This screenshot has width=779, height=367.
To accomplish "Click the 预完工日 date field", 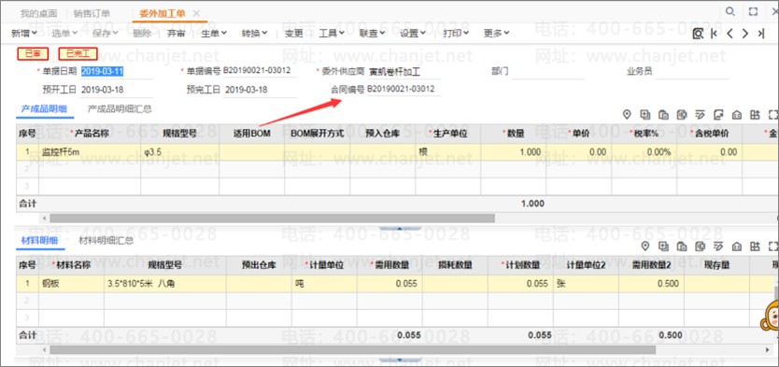I will 260,91.
